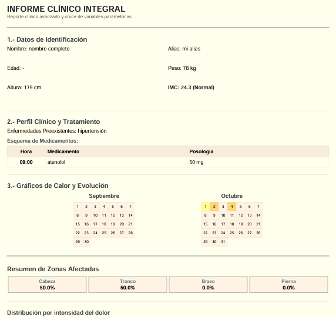Viewport: 336px width, 317px height.
Task: Select October day 3 cell
Action: tap(223, 207)
